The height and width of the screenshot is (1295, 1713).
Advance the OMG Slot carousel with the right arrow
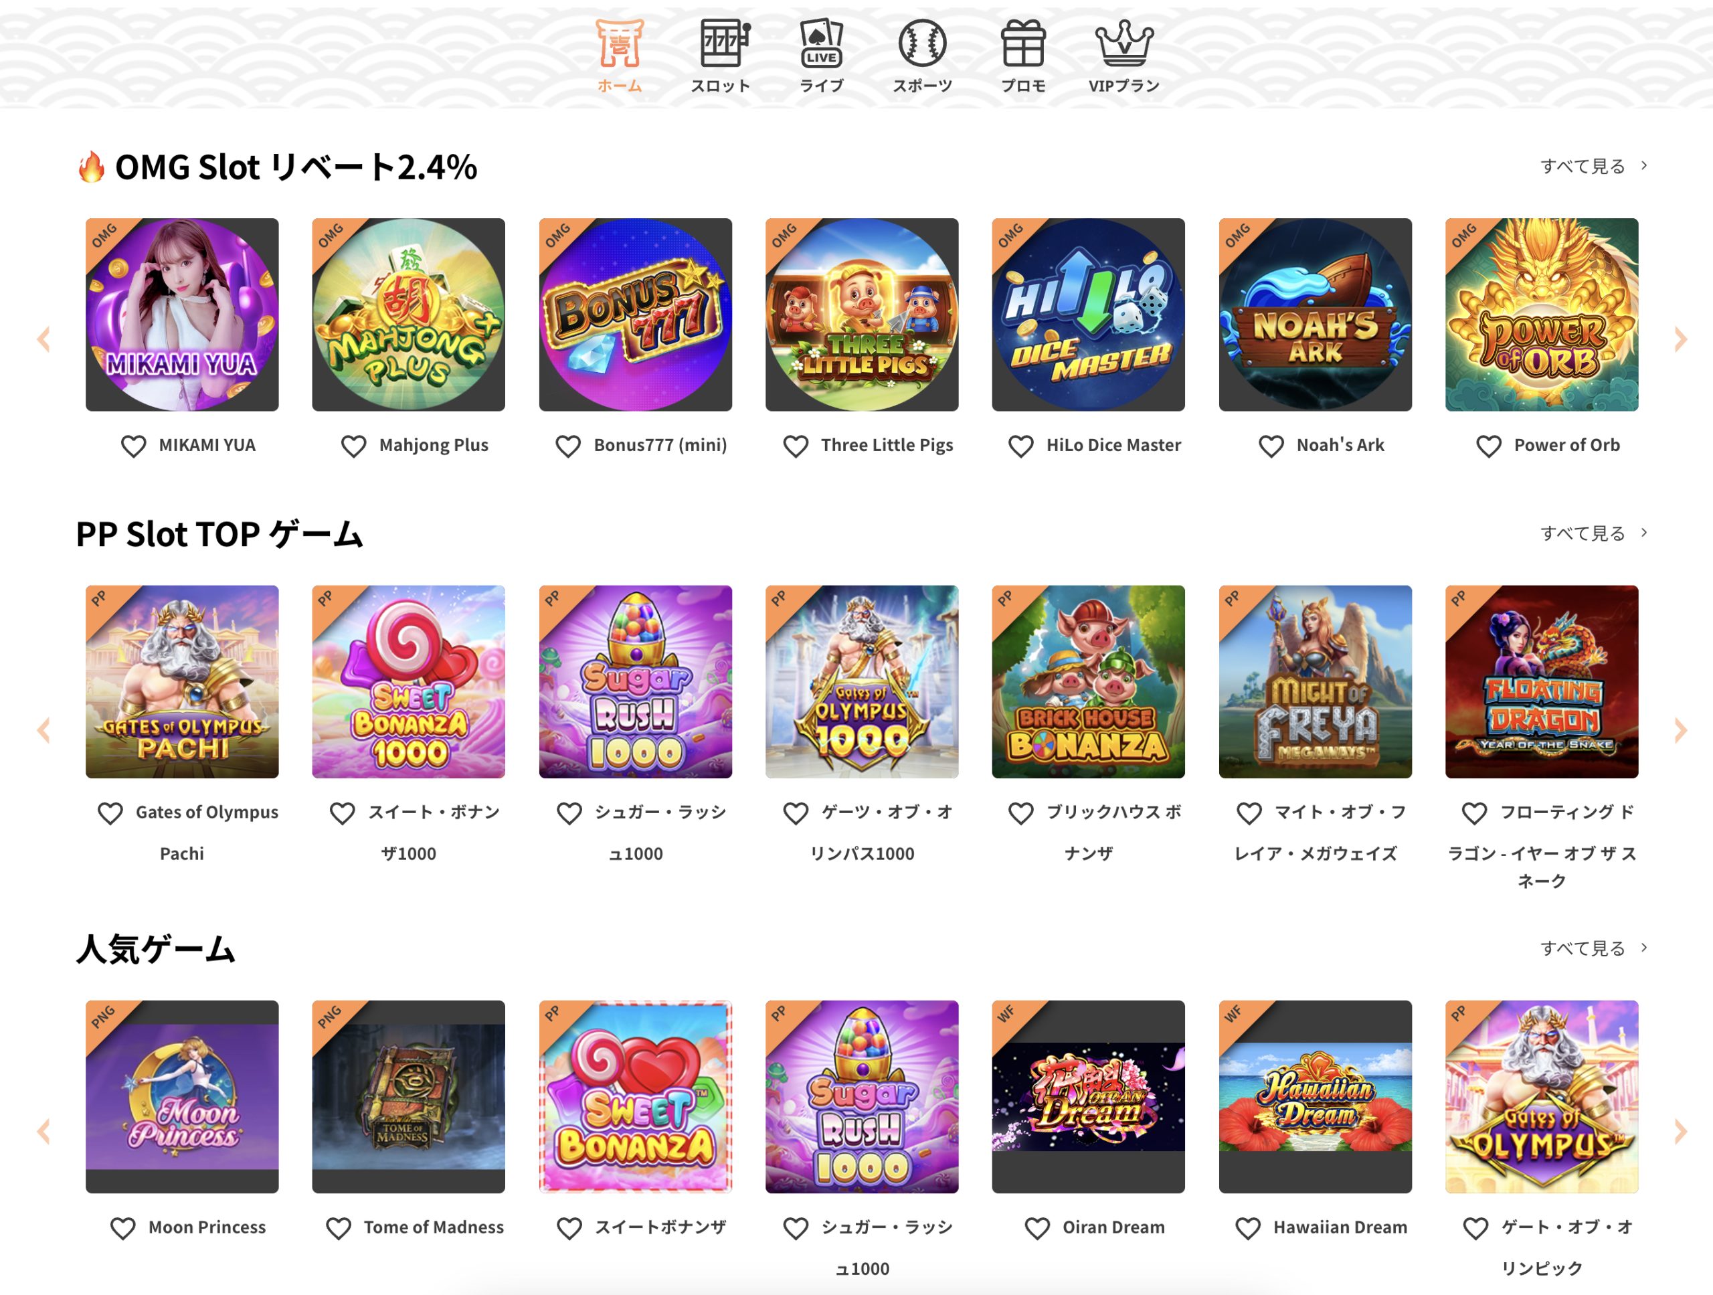point(1680,339)
